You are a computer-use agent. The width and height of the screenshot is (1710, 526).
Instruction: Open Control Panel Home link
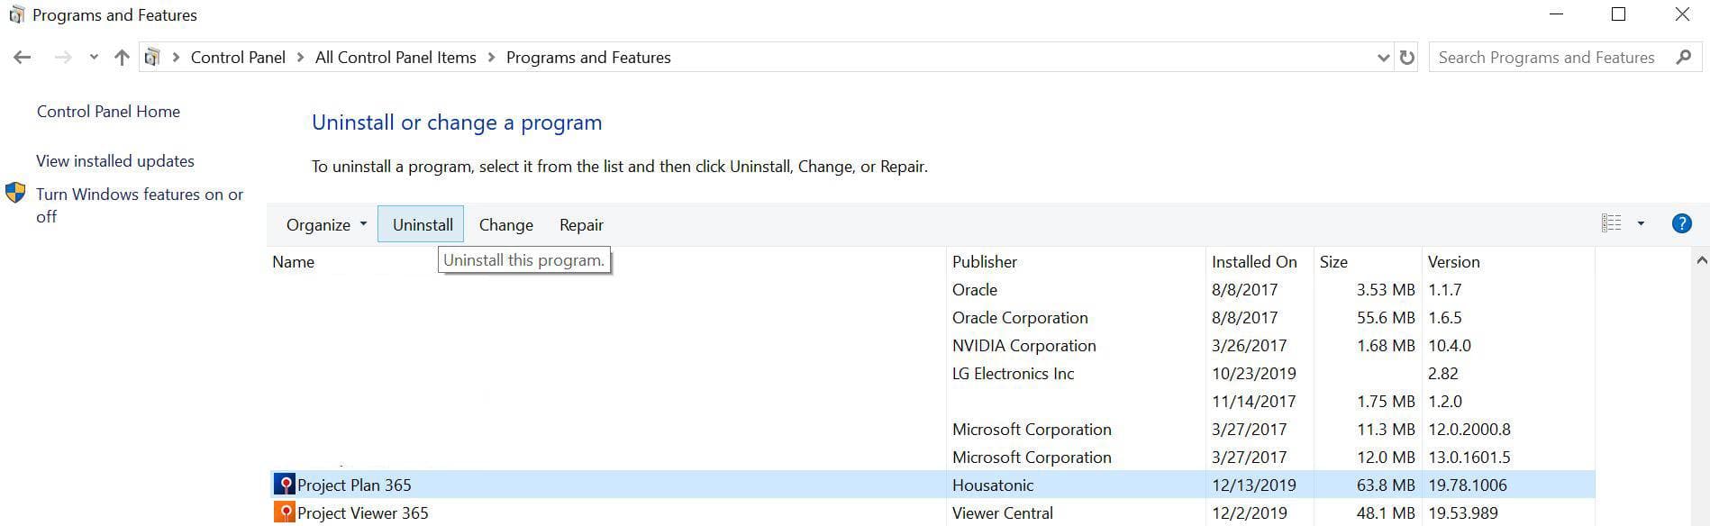108,112
